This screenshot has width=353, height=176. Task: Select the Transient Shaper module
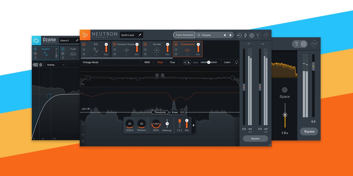(x=126, y=50)
